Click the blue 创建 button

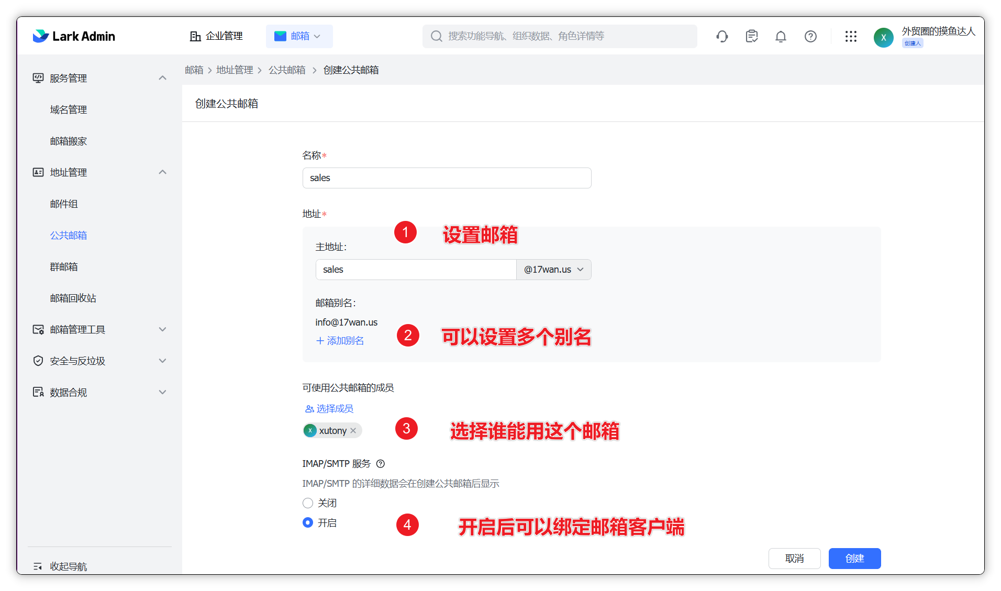coord(854,559)
